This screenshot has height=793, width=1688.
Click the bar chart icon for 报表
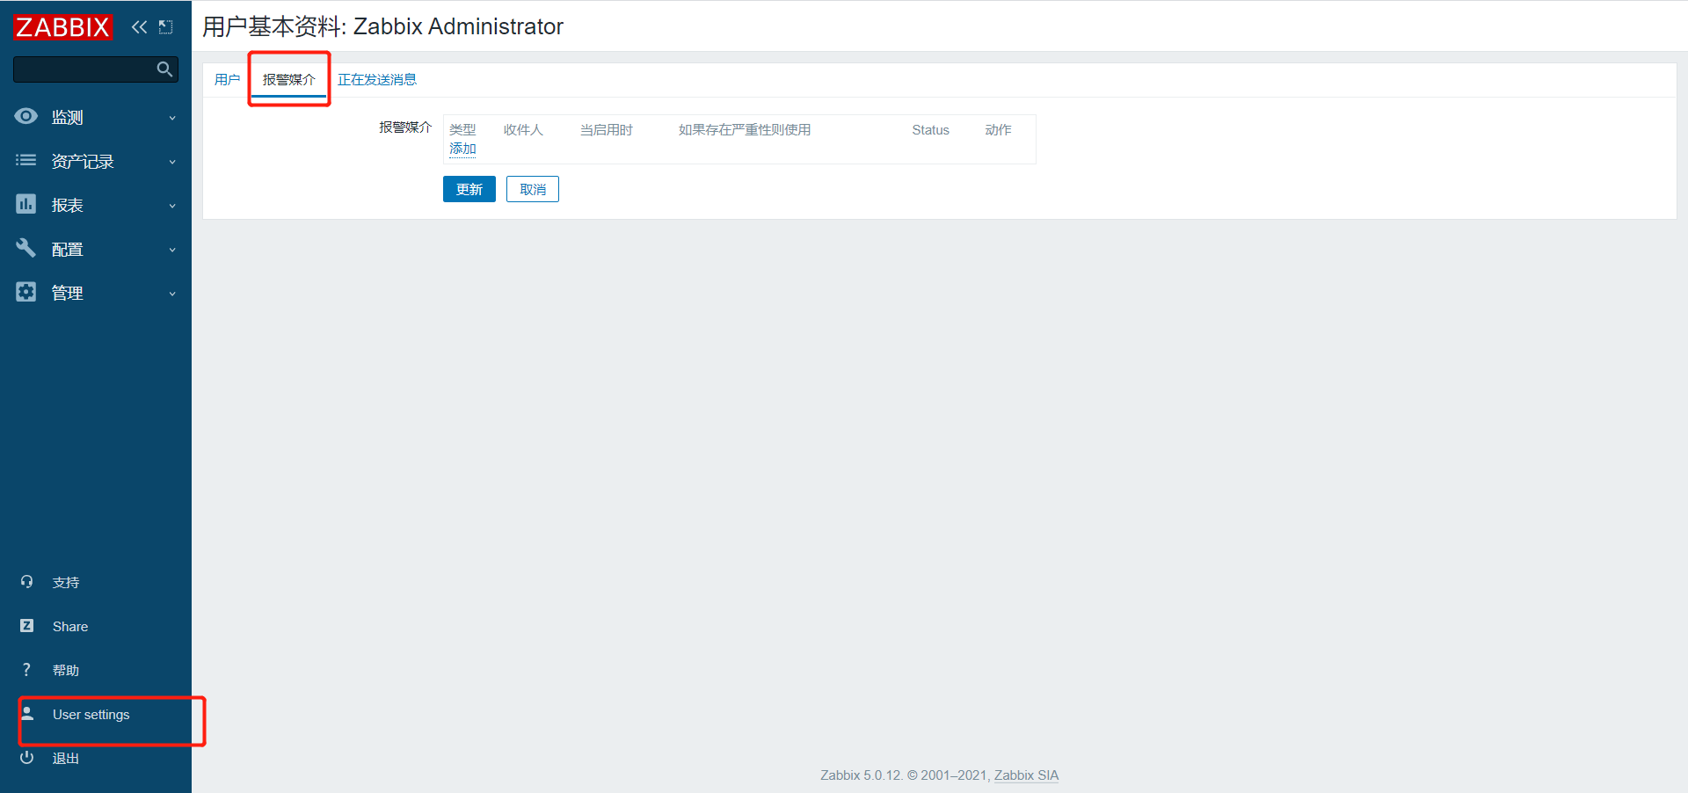[26, 204]
